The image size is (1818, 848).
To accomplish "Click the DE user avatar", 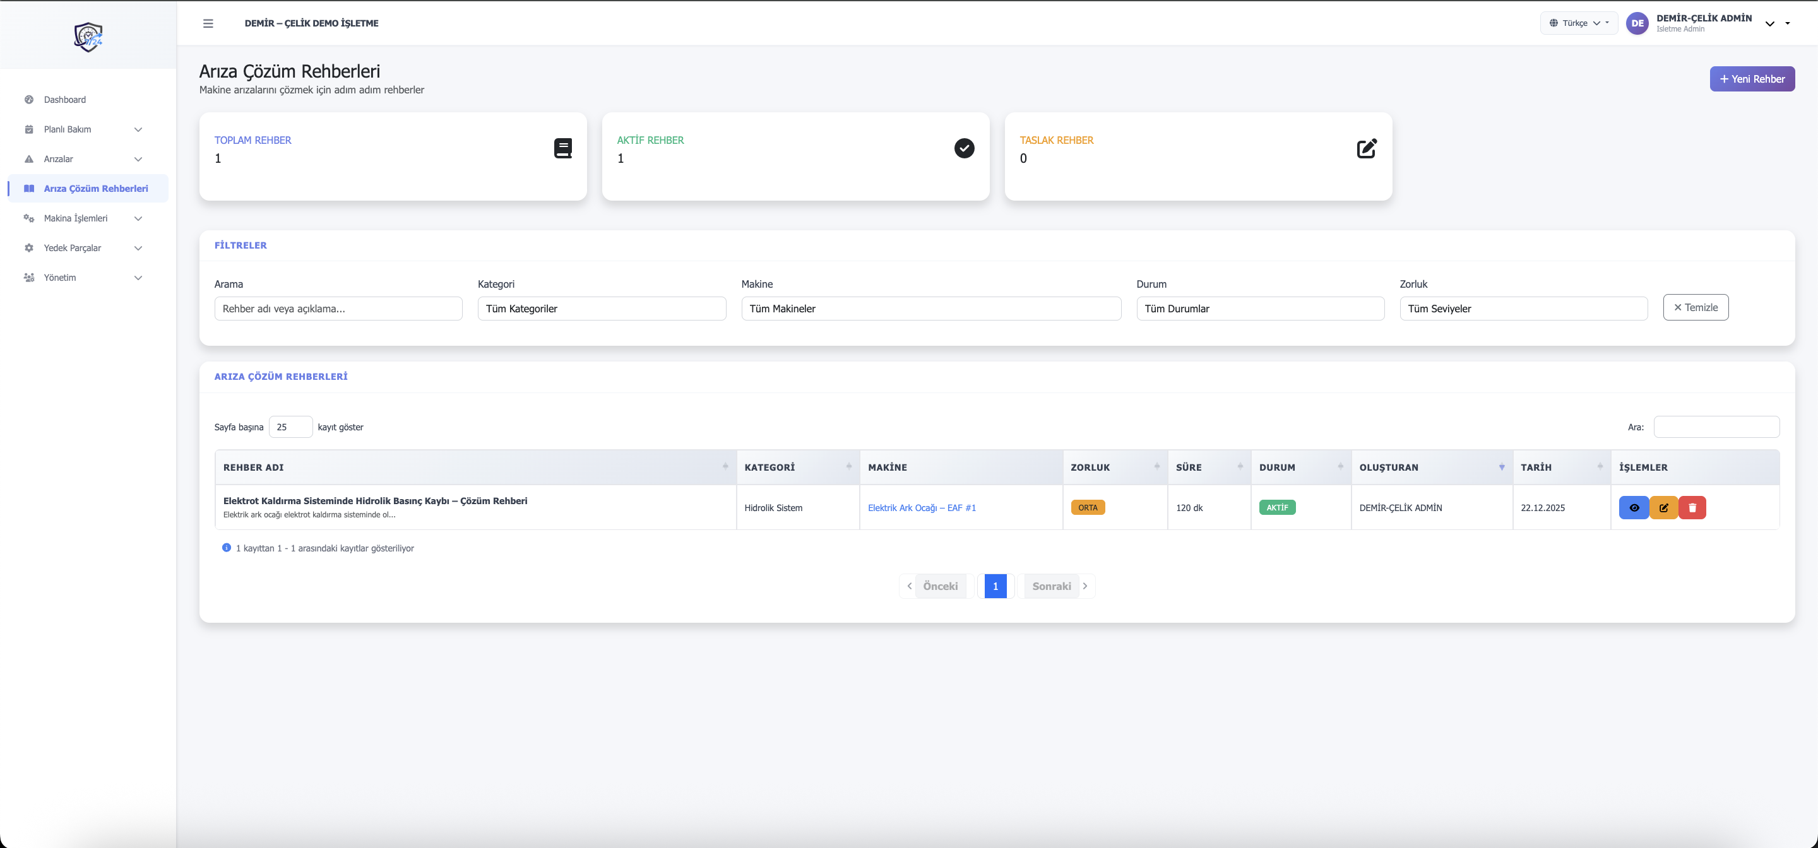I will (1637, 23).
